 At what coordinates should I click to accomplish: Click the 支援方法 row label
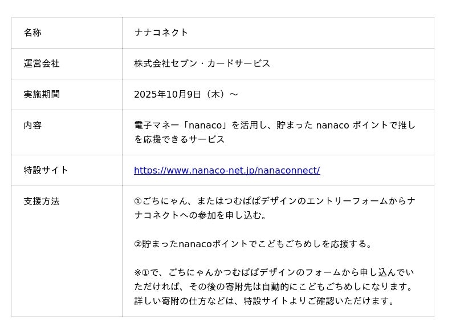pyautogui.click(x=42, y=202)
